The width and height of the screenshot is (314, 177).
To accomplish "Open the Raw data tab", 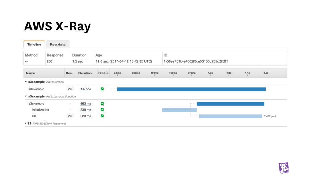I will pyautogui.click(x=57, y=44).
